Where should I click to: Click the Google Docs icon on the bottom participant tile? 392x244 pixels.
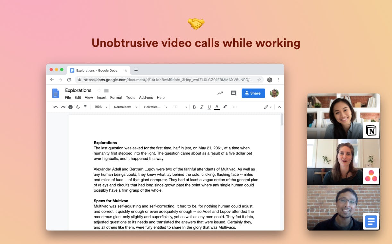(371, 221)
